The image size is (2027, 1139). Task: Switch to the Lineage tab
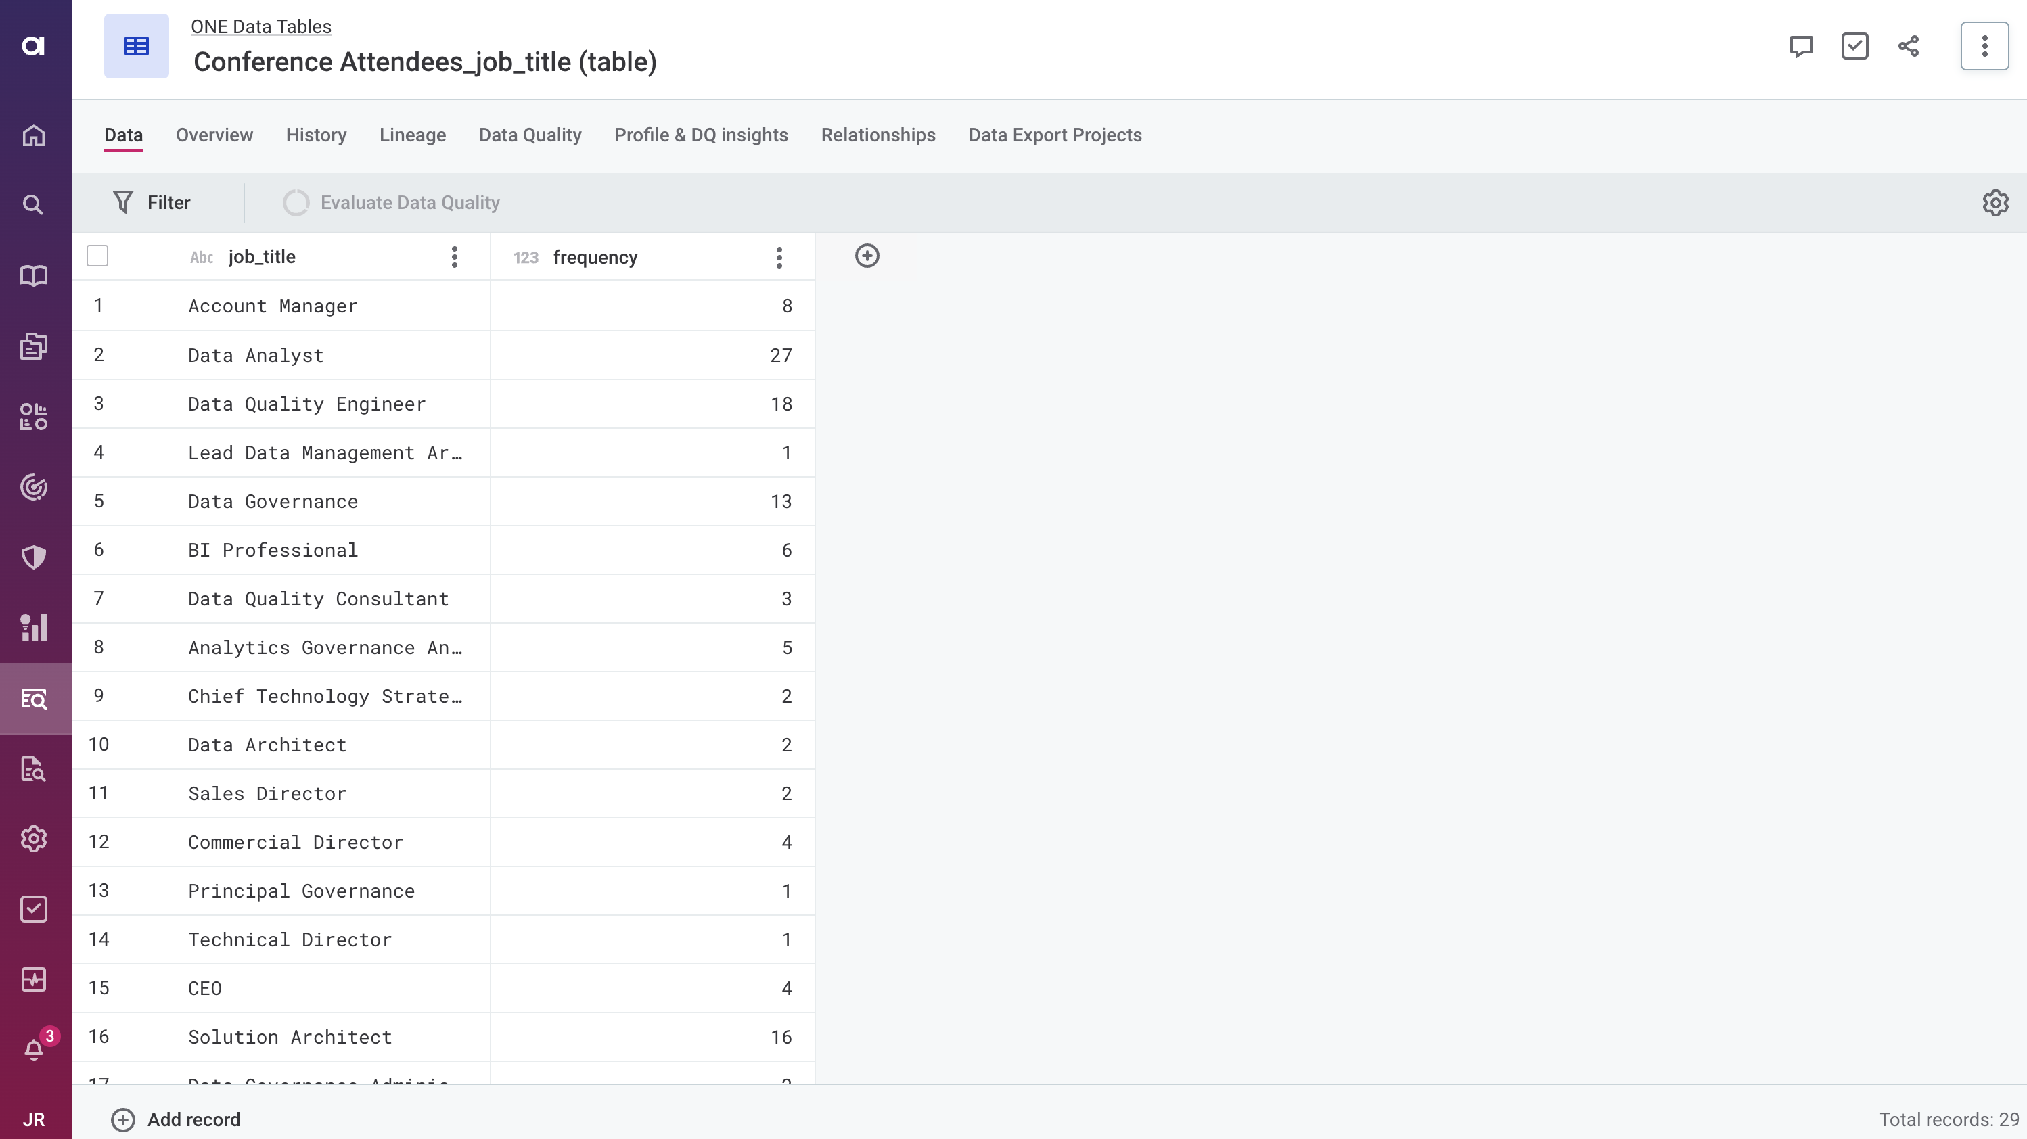412,134
